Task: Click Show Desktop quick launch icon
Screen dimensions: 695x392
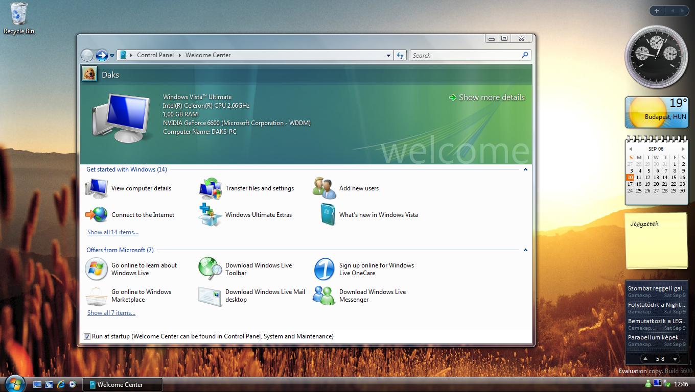Action: coord(37,384)
